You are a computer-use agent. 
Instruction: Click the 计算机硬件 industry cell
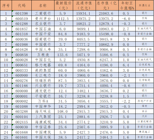pos(145,122)
